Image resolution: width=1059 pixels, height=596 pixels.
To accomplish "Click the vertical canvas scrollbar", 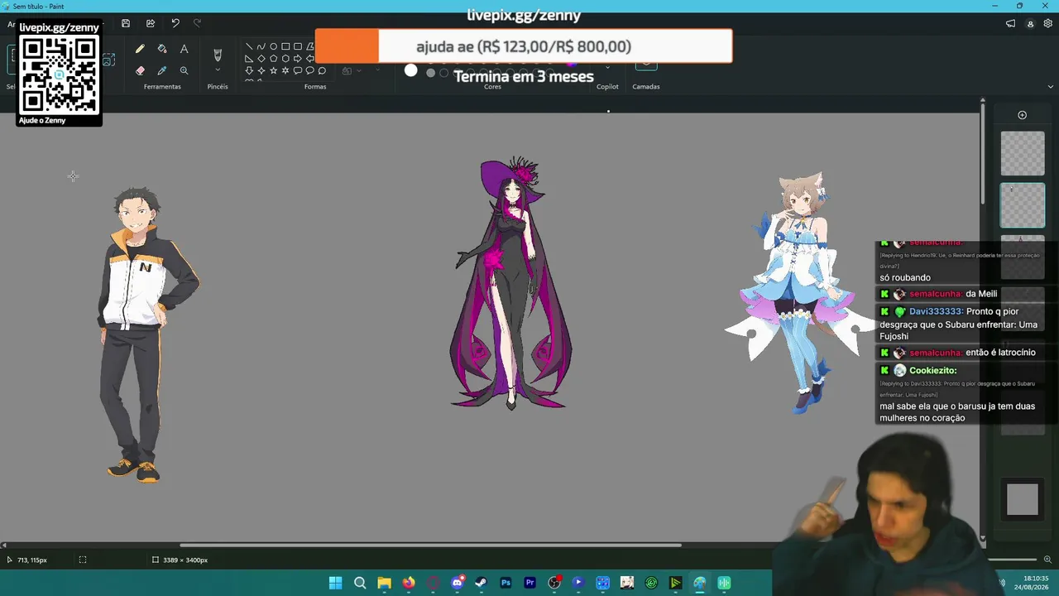I will pos(982,154).
